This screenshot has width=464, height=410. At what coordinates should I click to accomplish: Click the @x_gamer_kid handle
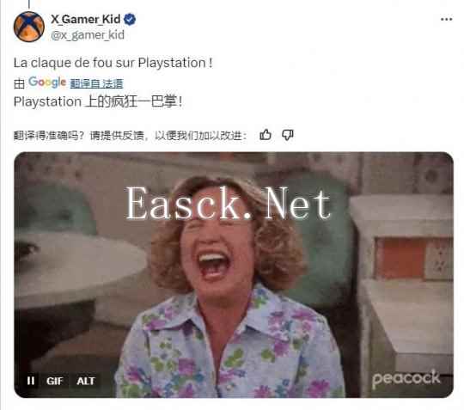[88, 35]
